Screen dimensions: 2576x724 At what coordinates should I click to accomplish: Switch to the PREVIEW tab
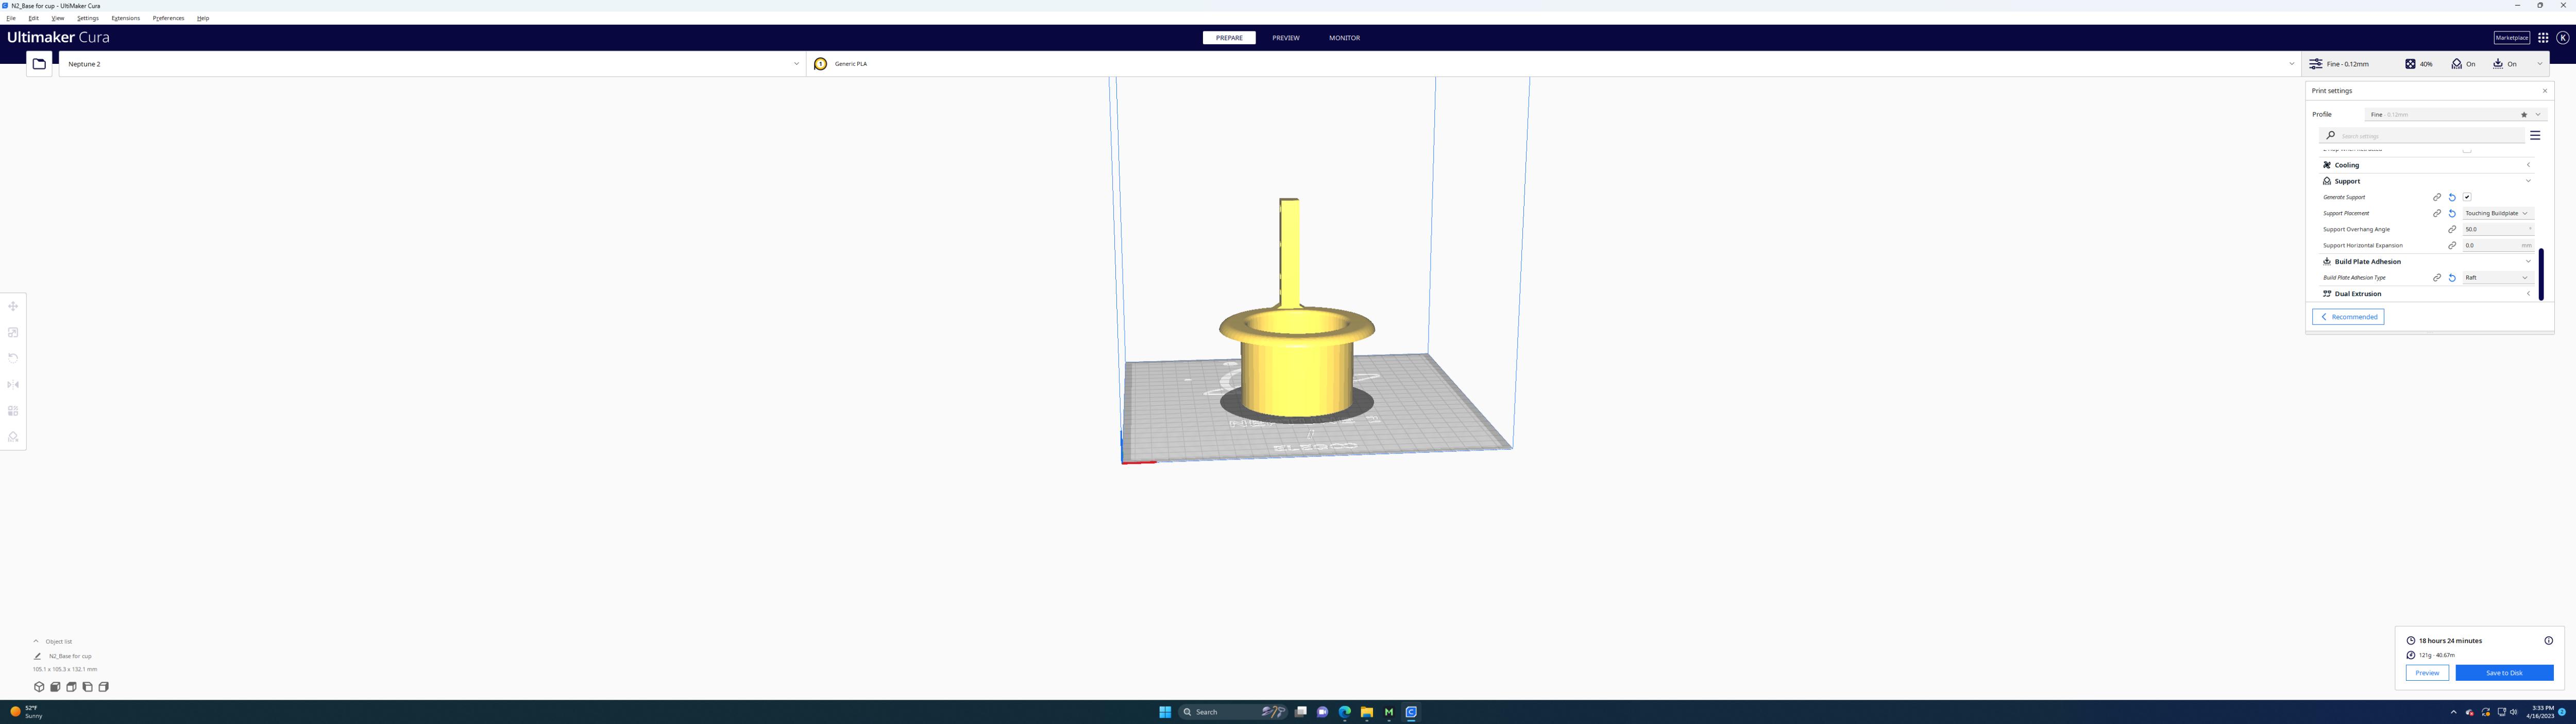tap(1286, 38)
